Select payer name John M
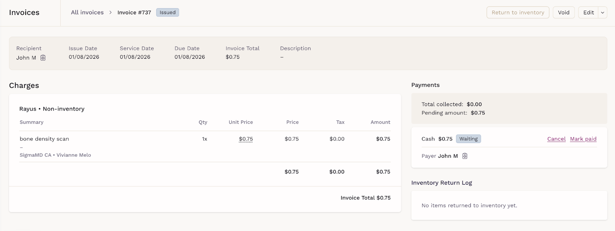 tap(448, 156)
